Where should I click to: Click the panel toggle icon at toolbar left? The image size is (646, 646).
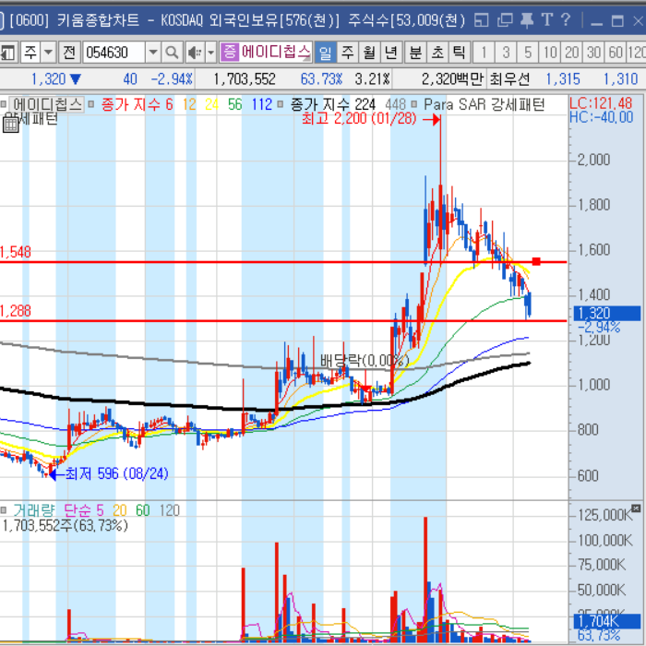(x=7, y=53)
